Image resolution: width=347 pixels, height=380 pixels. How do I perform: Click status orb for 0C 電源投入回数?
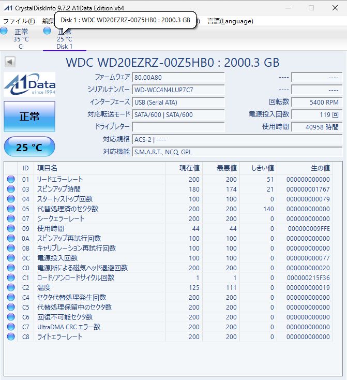point(11,258)
